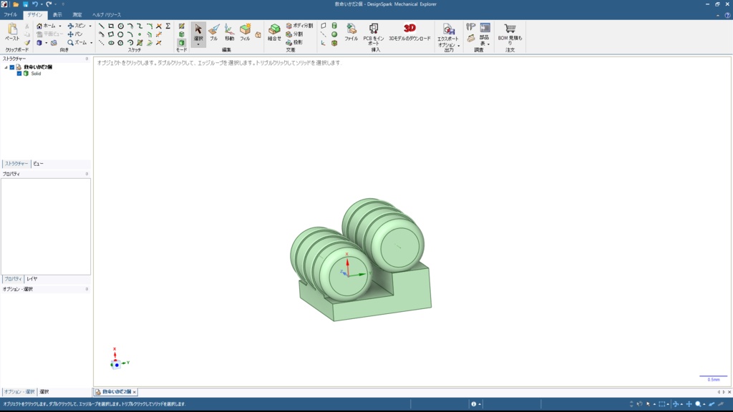Click Import PCB (PCBをインポート) icon
This screenshot has height=412, width=733.
click(374, 34)
